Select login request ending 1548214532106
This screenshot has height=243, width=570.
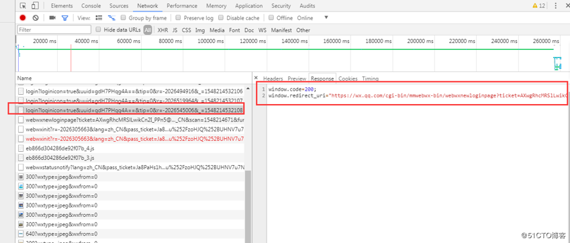coord(130,91)
